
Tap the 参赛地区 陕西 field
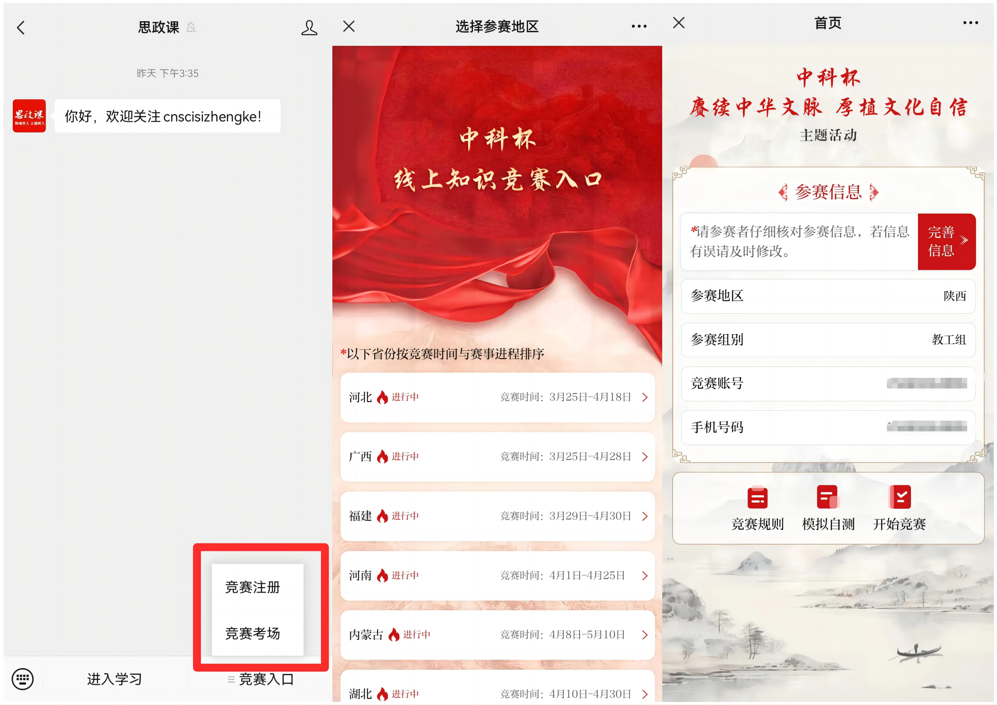click(x=828, y=296)
